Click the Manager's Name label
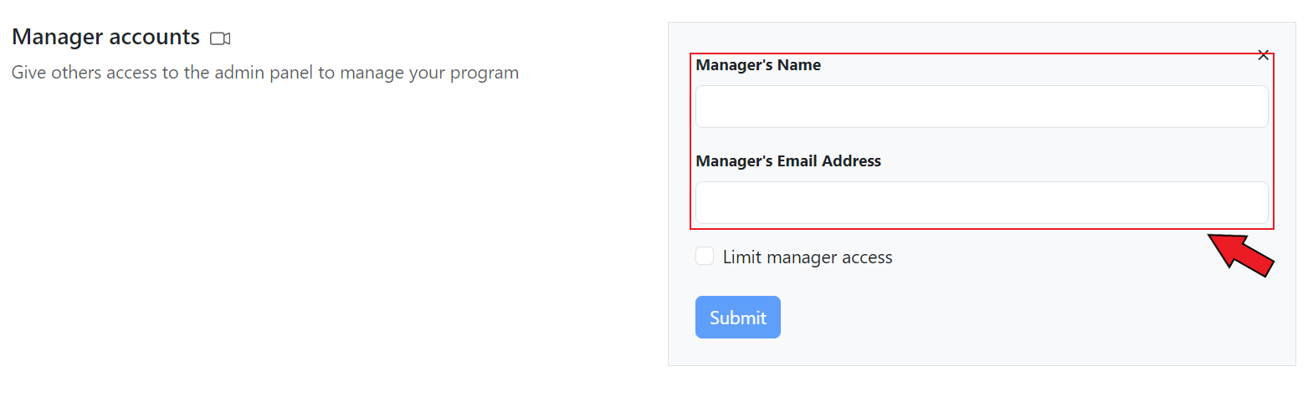 pos(758,65)
